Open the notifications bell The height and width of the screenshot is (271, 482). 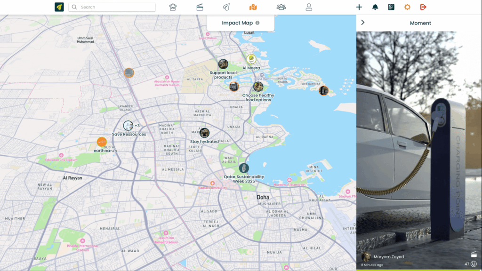point(375,7)
